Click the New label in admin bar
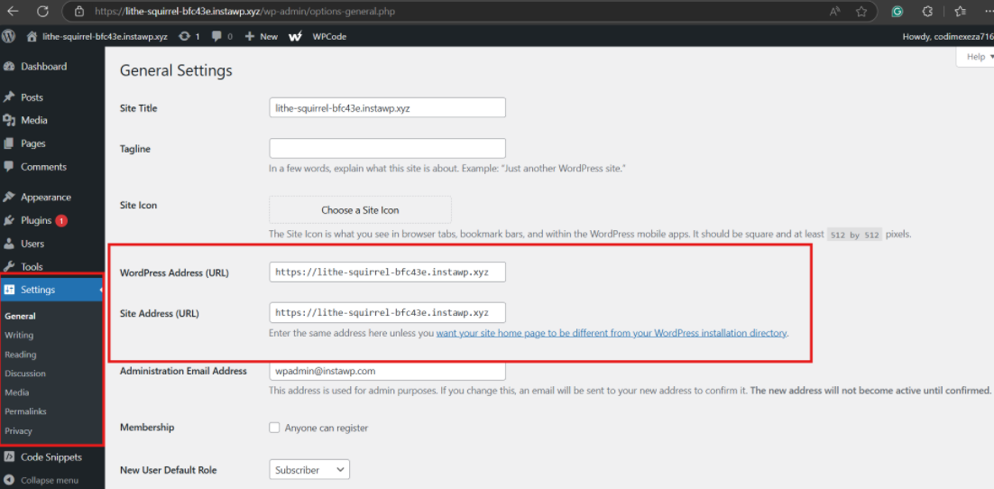 (x=269, y=37)
